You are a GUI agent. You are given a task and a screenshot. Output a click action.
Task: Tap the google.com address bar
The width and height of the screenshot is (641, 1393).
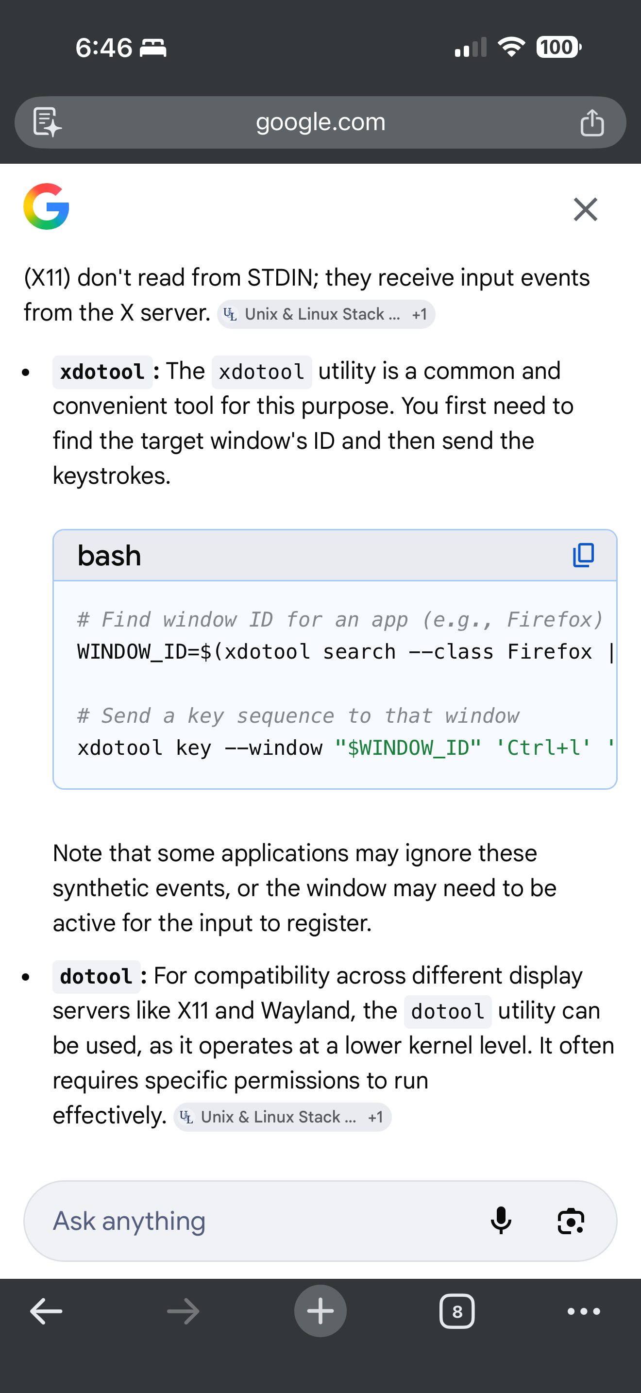coord(320,123)
